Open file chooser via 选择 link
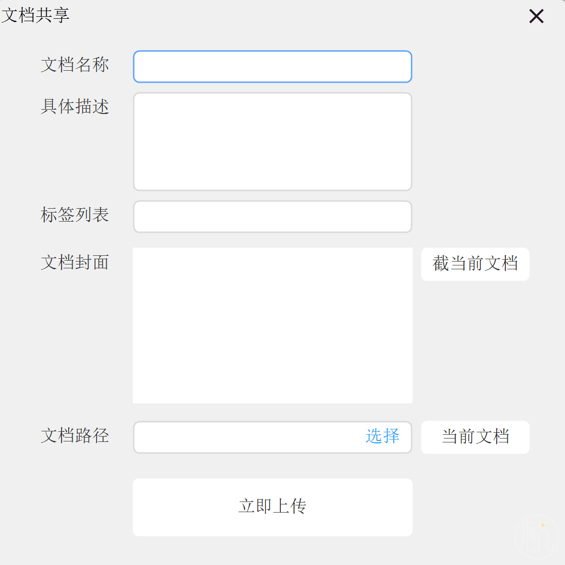 point(382,436)
